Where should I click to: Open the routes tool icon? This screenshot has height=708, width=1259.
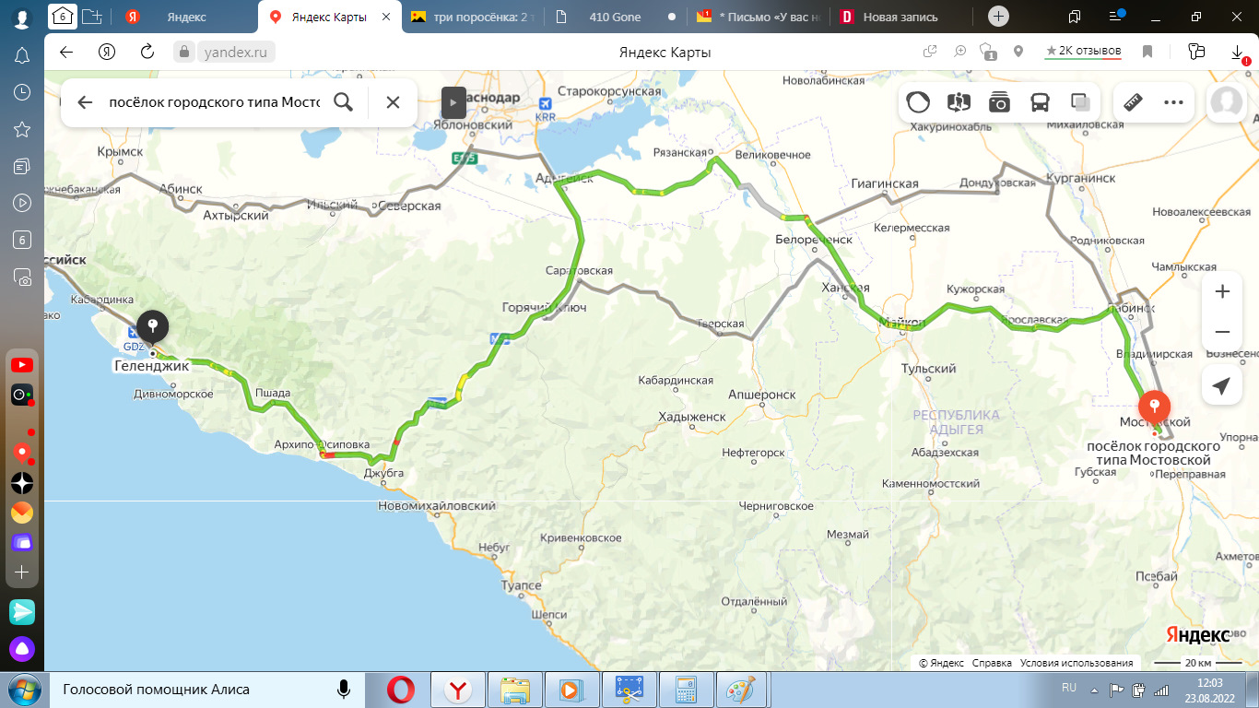click(x=959, y=102)
